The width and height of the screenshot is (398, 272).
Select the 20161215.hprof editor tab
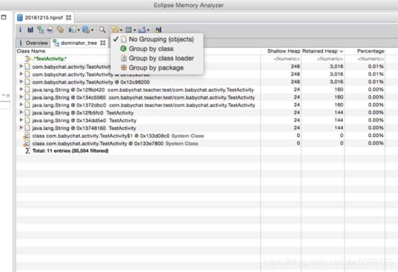[x=44, y=18]
